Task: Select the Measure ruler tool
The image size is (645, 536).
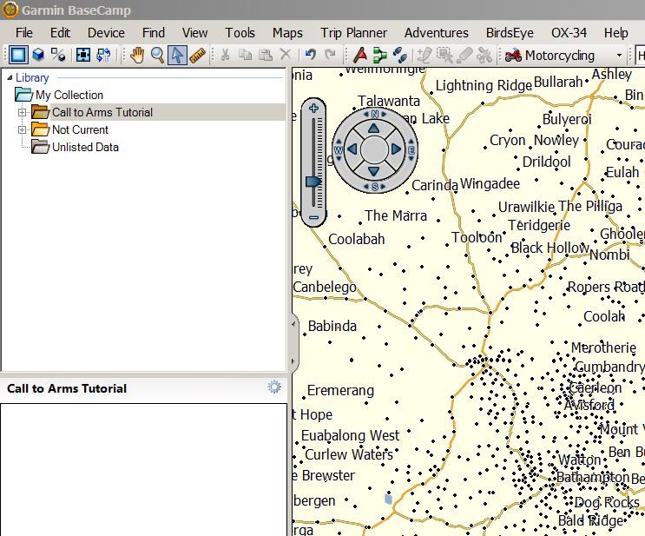Action: pyautogui.click(x=198, y=55)
